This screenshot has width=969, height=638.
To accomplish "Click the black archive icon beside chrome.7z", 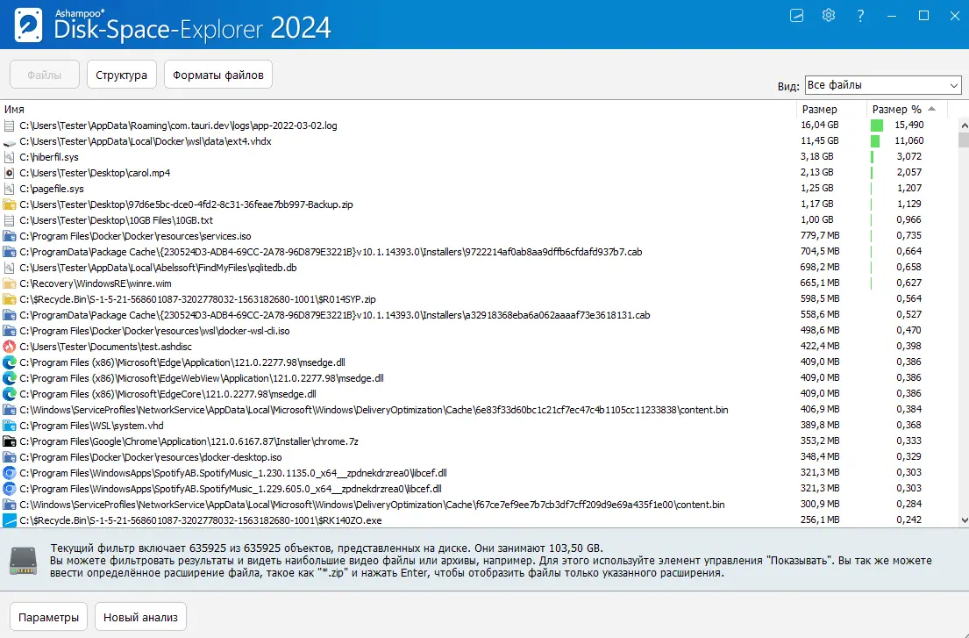I will pos(10,441).
